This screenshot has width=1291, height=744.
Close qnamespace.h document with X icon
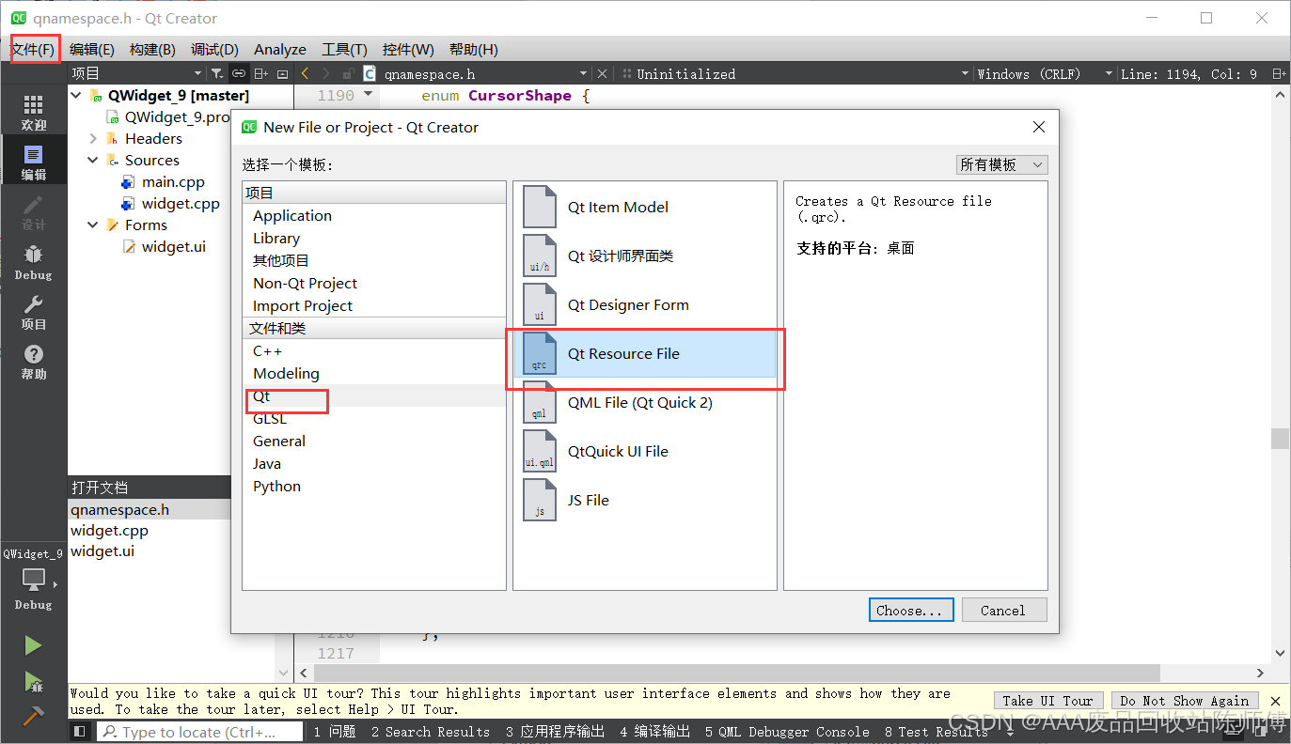[602, 73]
